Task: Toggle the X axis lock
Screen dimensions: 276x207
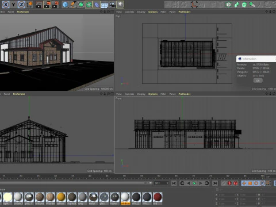Action: click(x=6, y=5)
